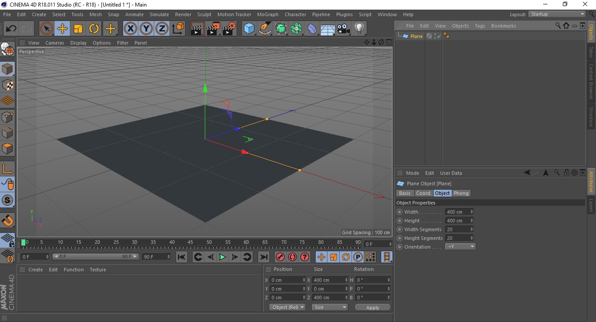Open the Orientation +Y dropdown
This screenshot has width=596, height=322.
[x=460, y=246]
